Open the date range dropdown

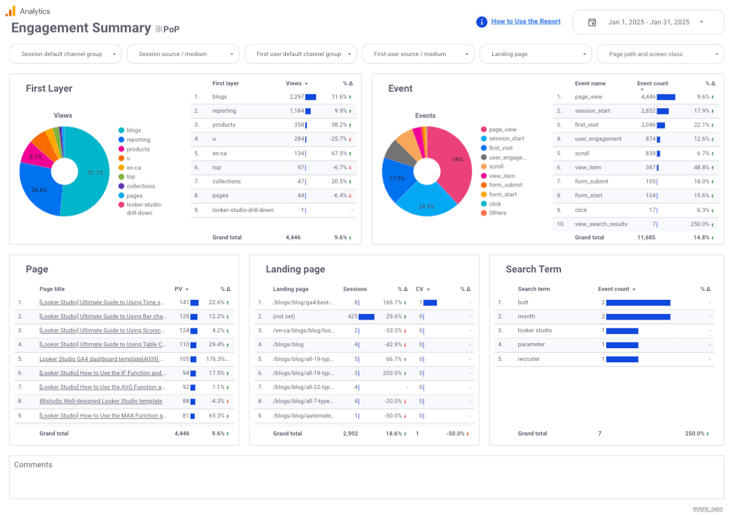click(701, 22)
